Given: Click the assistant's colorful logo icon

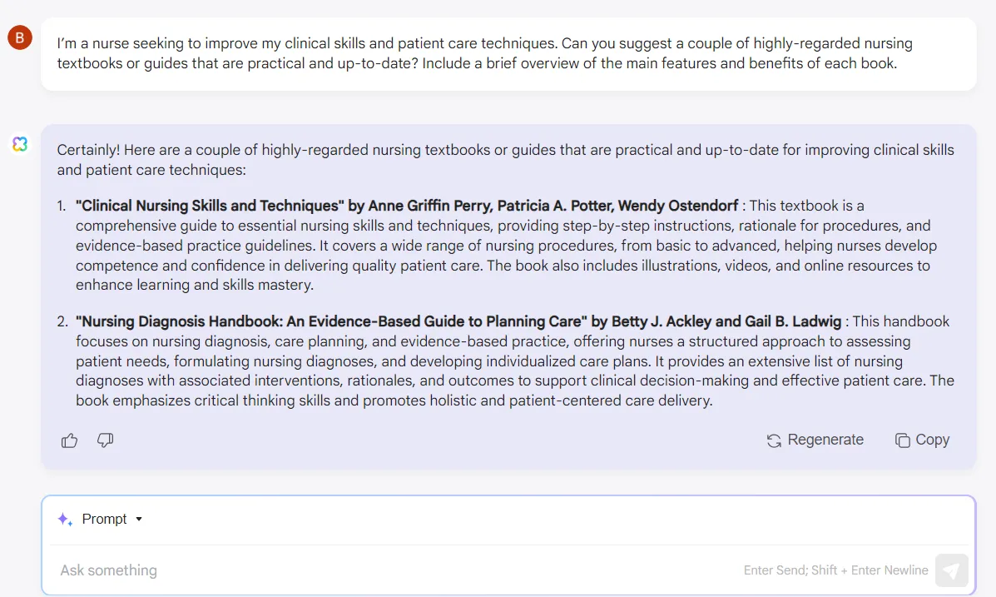Looking at the screenshot, I should [20, 144].
